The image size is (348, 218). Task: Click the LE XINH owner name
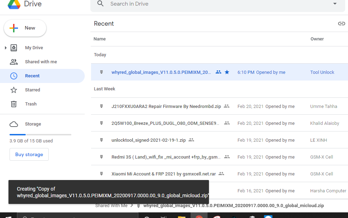318,140
